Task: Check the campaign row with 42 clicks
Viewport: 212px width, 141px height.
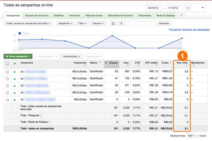Action: click(8, 86)
